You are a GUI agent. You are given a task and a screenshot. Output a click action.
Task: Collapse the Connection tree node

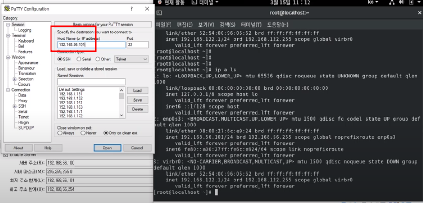tap(8, 90)
